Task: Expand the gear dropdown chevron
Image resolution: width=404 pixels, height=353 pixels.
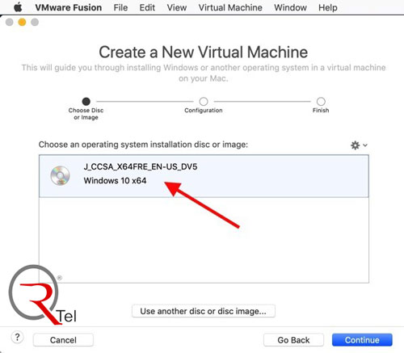Action: pos(365,145)
